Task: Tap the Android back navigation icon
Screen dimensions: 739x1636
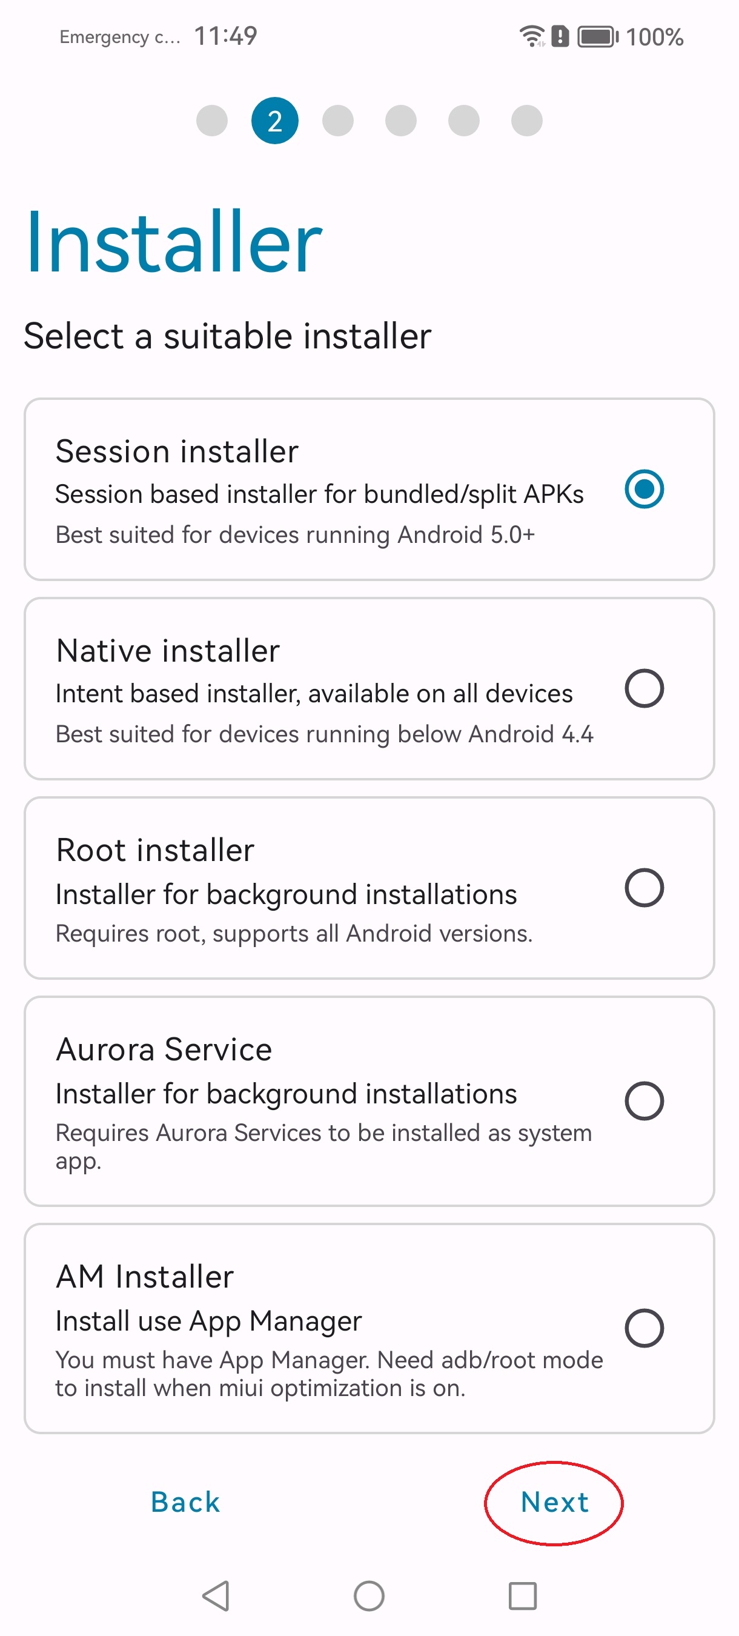Action: coord(216,1595)
